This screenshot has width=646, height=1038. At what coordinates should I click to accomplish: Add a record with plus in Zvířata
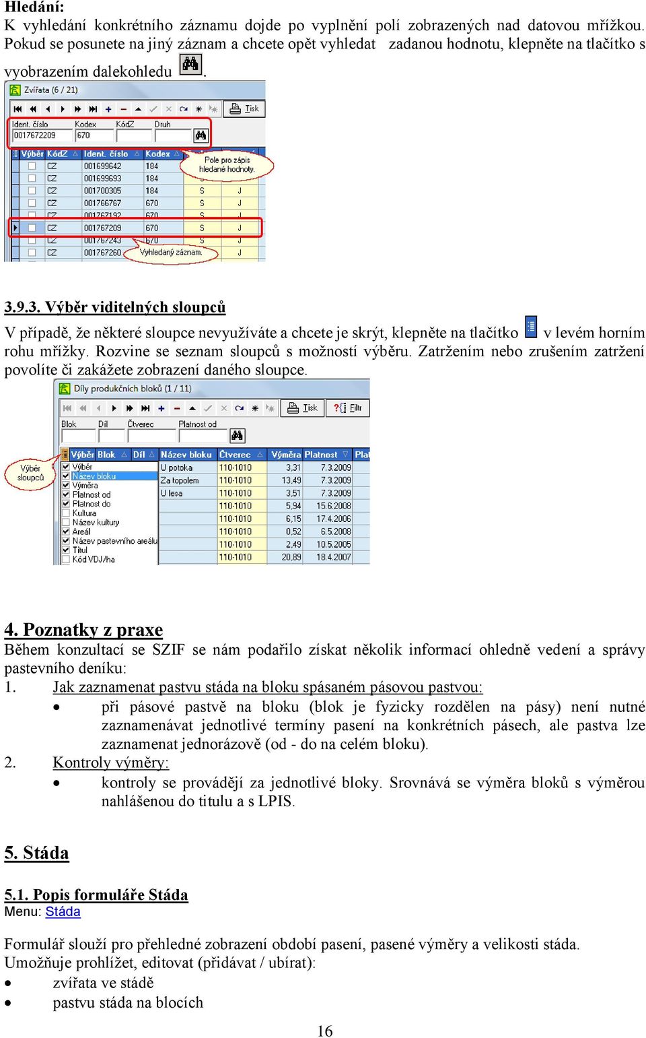[x=108, y=109]
